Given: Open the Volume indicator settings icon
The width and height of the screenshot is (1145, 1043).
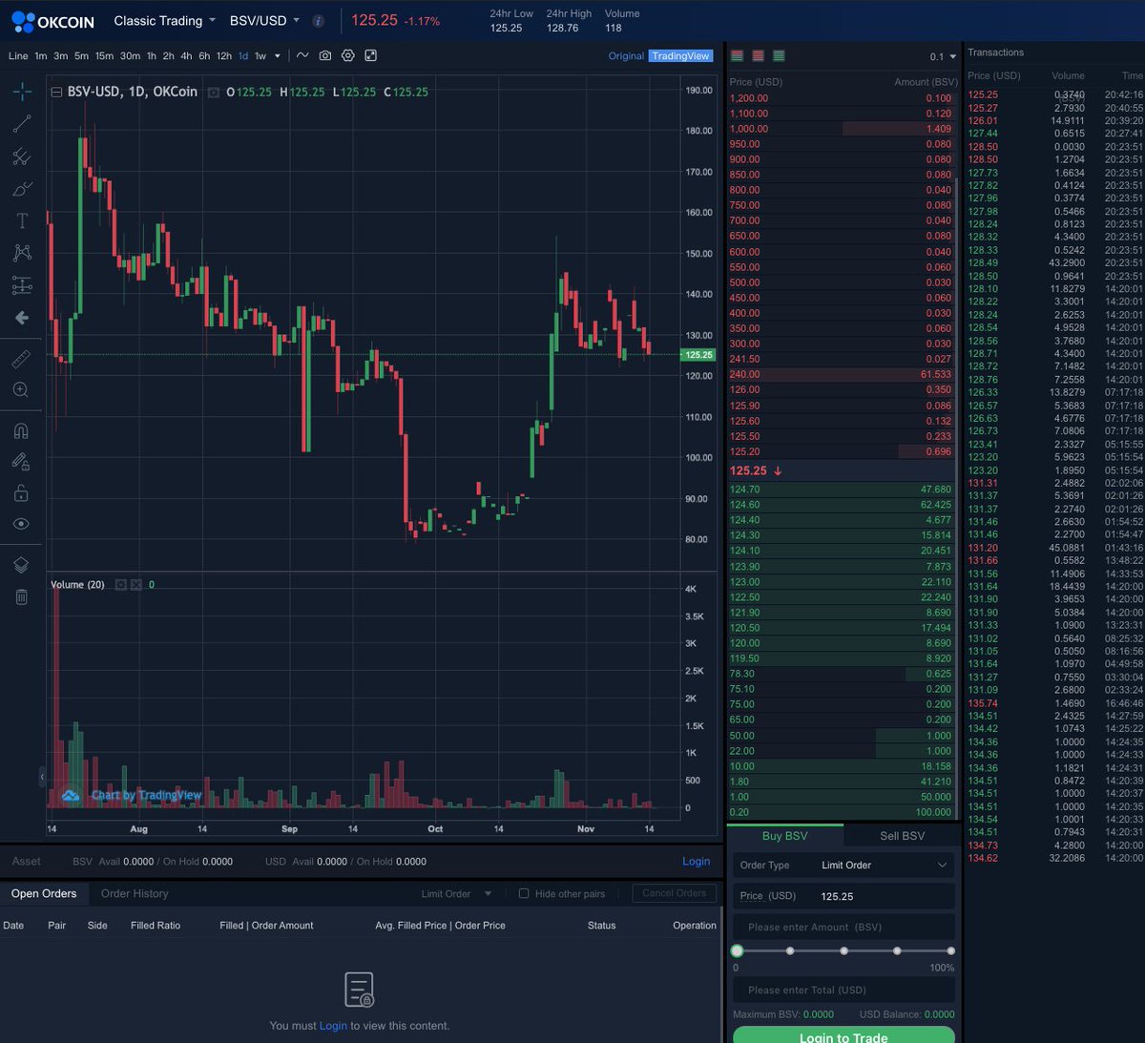Looking at the screenshot, I should tap(121, 585).
